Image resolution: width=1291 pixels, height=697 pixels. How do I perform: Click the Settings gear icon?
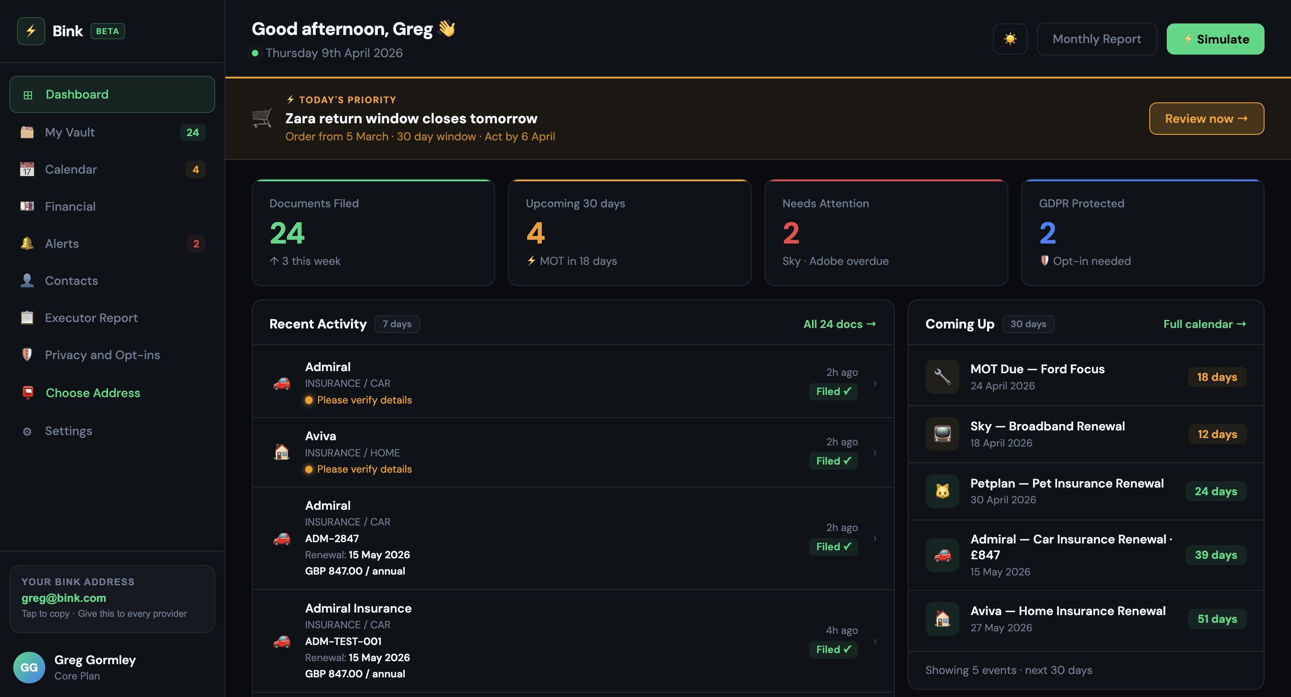click(27, 431)
